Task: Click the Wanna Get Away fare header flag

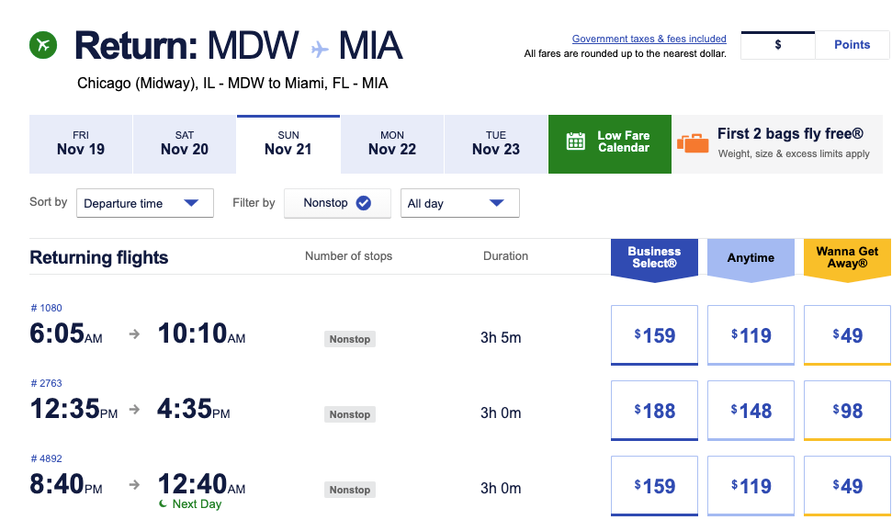Action: [847, 258]
